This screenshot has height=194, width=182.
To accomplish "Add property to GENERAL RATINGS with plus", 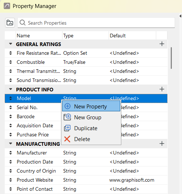I will 162,44.
